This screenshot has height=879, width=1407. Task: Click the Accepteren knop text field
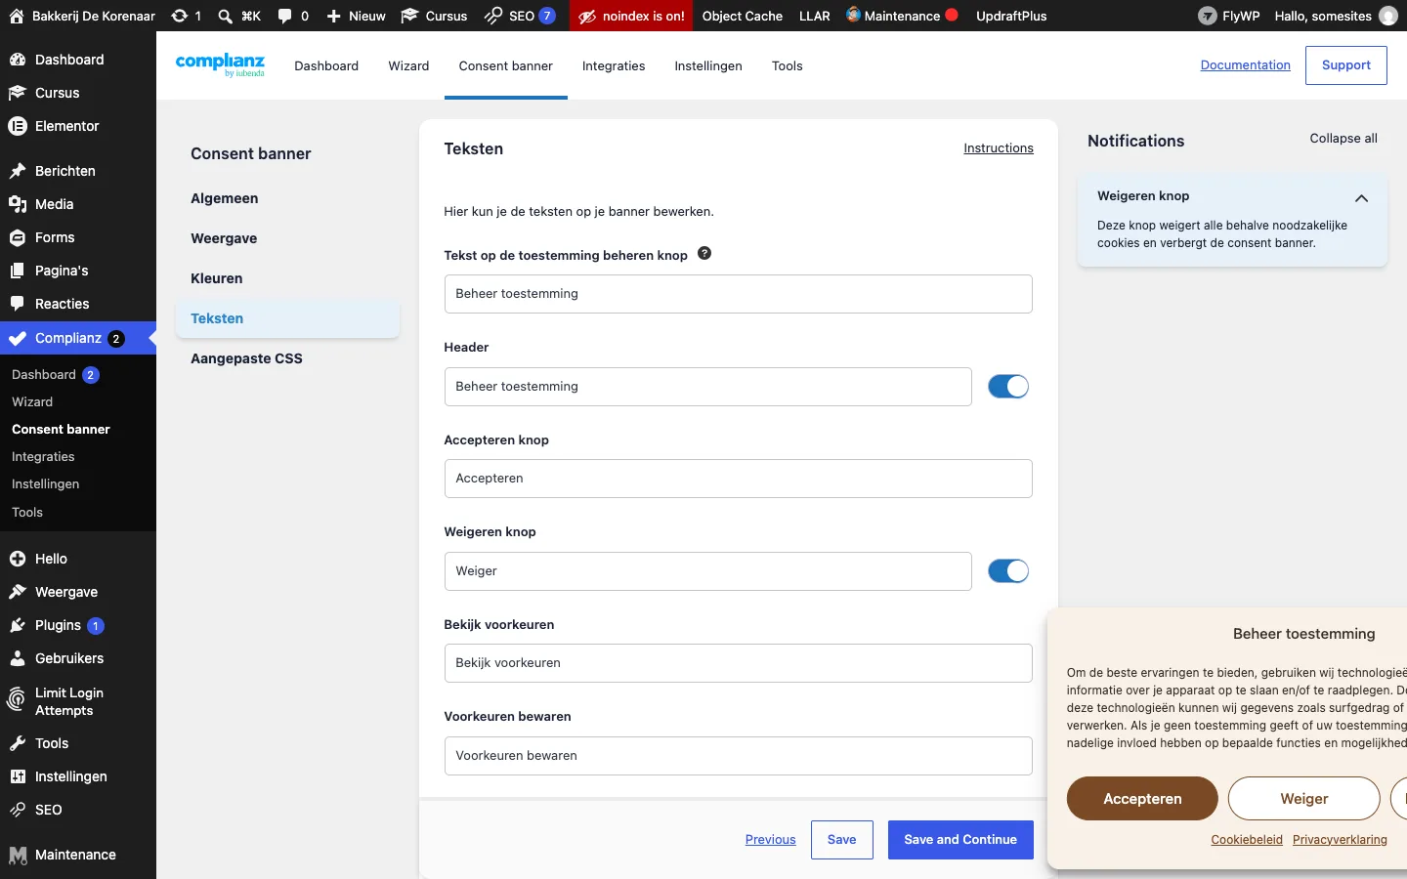click(738, 479)
